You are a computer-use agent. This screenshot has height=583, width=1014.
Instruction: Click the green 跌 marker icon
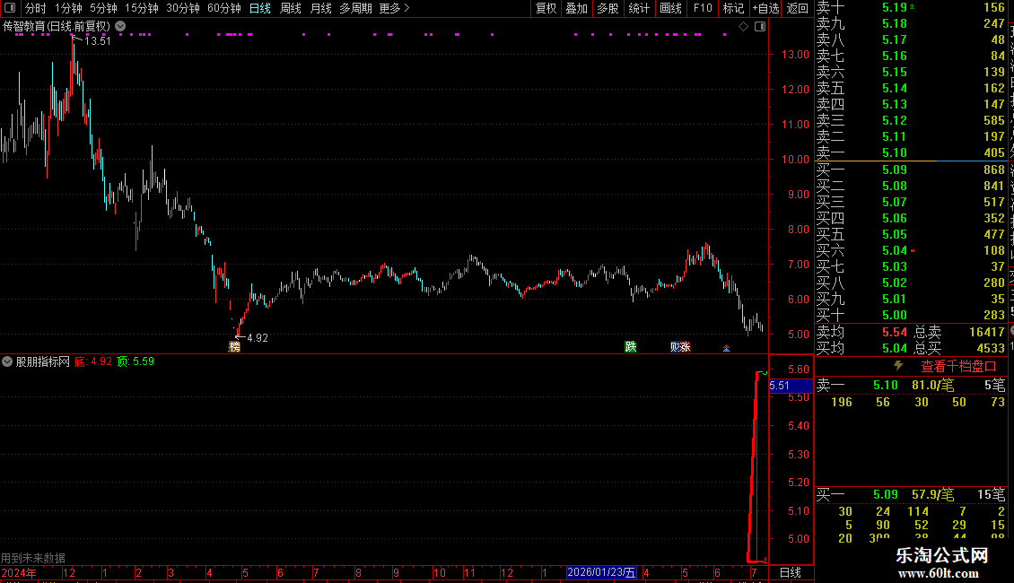tap(631, 347)
